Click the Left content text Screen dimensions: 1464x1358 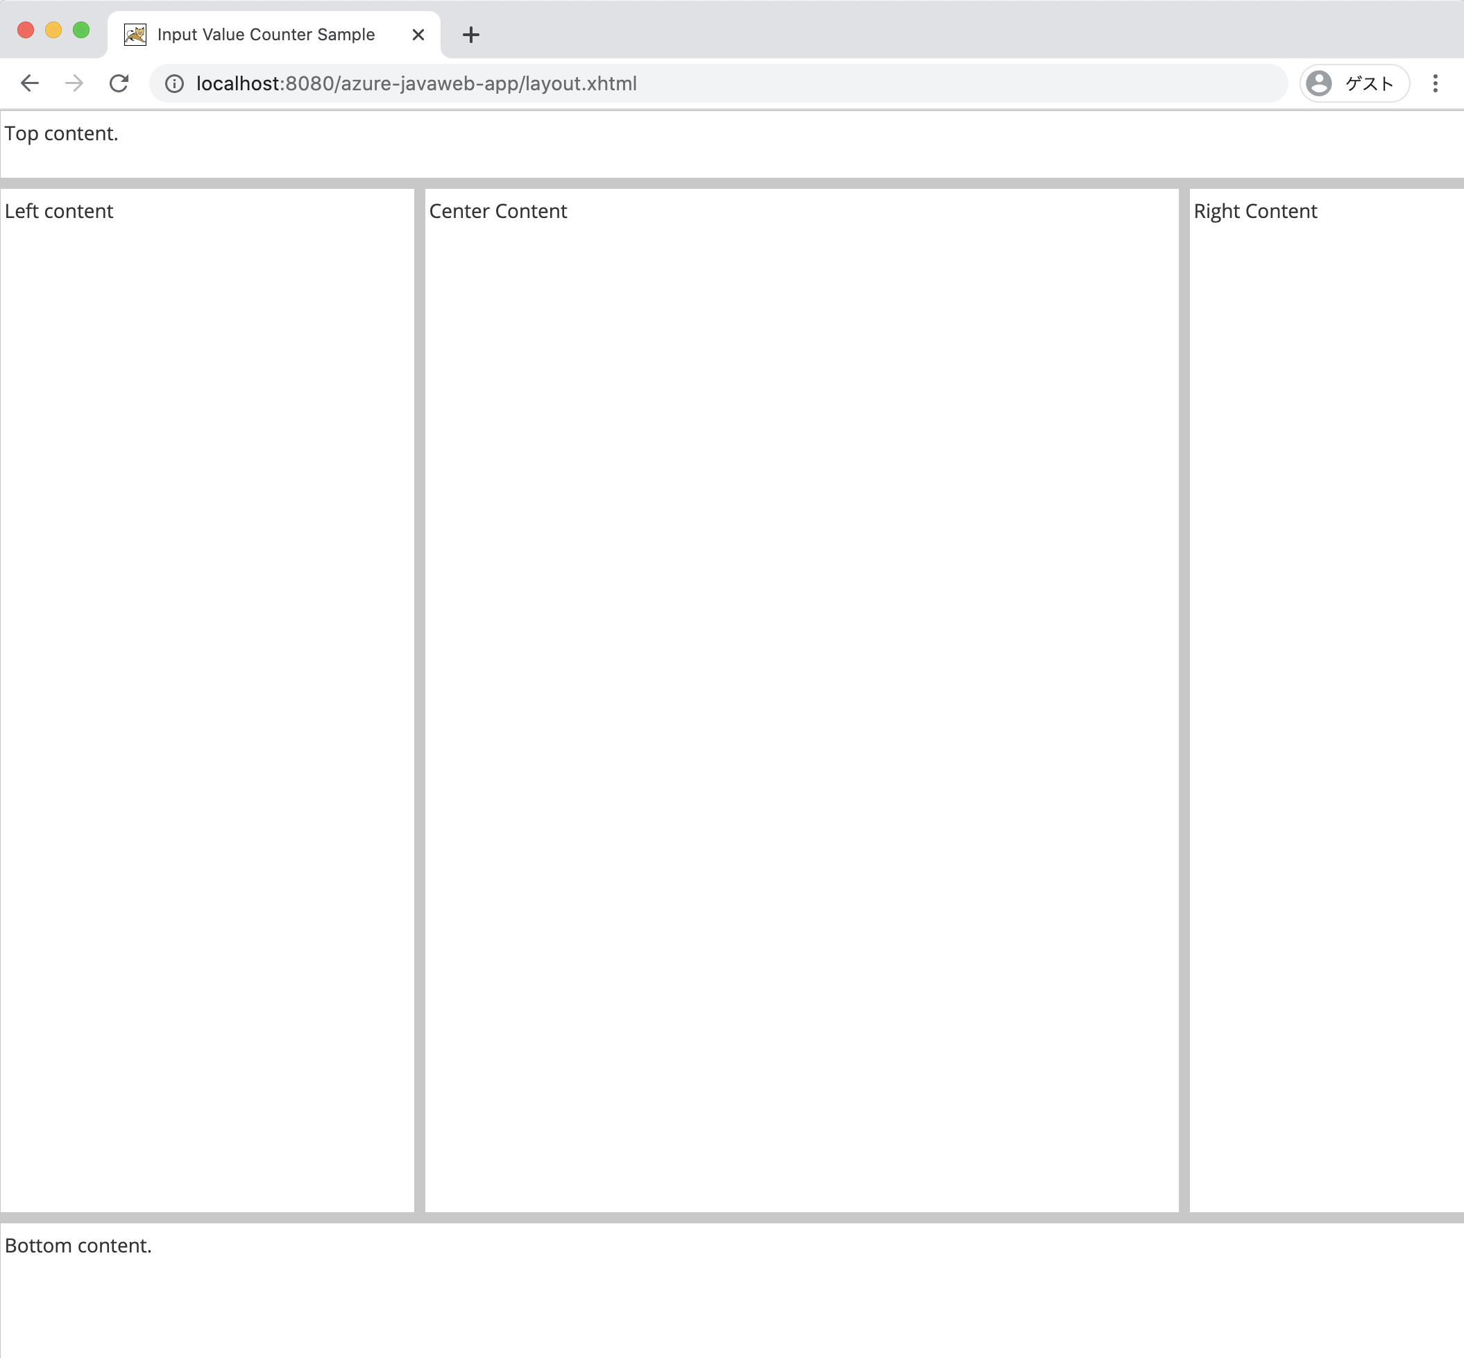tap(59, 212)
